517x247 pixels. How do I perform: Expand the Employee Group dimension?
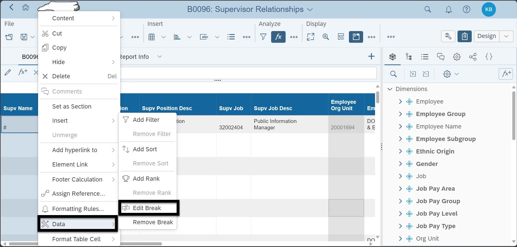[400, 114]
